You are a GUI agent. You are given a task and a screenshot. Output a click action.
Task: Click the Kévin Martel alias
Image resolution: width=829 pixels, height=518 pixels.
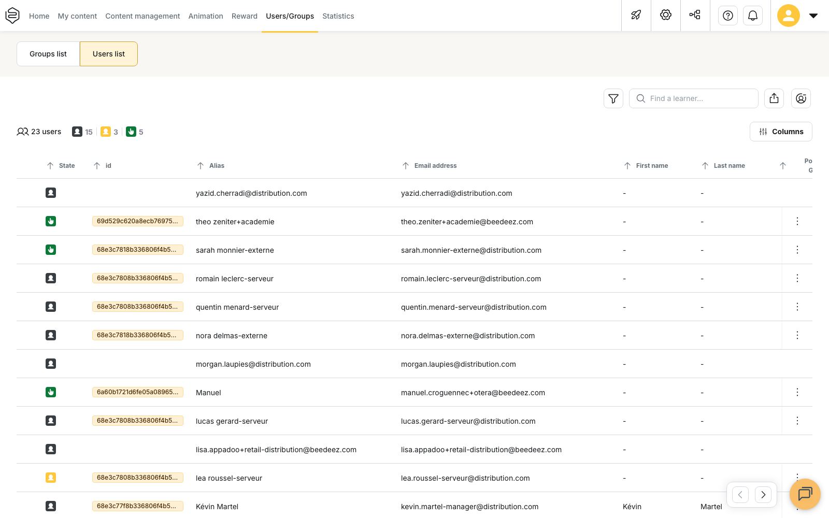pyautogui.click(x=217, y=507)
